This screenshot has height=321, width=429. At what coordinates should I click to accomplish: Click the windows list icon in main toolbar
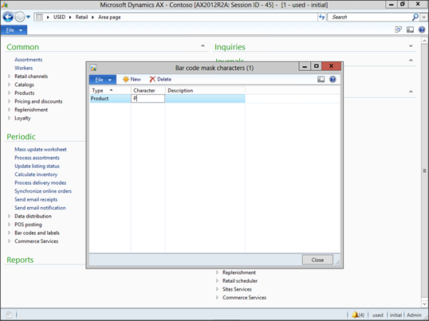point(399,29)
